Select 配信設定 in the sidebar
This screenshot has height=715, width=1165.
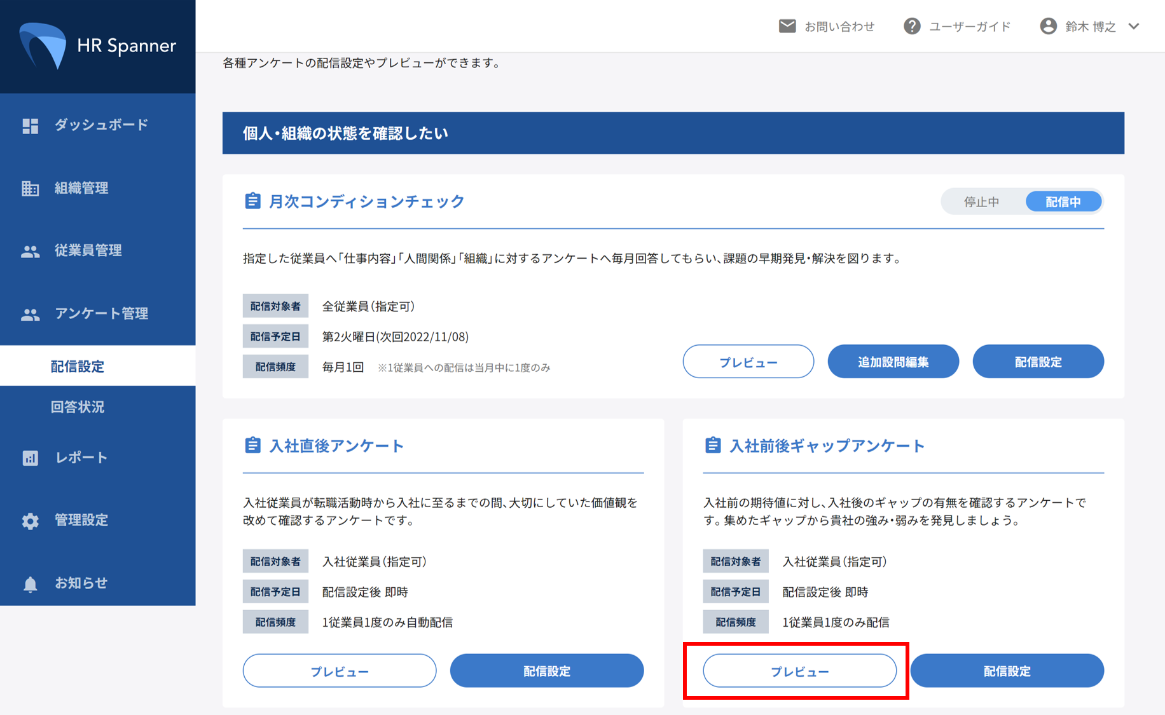[78, 366]
